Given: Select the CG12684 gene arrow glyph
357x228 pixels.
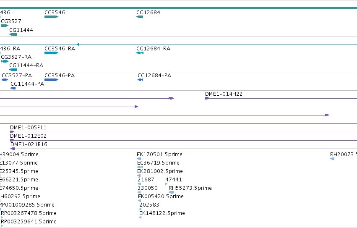Looking at the screenshot, I should (x=140, y=17).
